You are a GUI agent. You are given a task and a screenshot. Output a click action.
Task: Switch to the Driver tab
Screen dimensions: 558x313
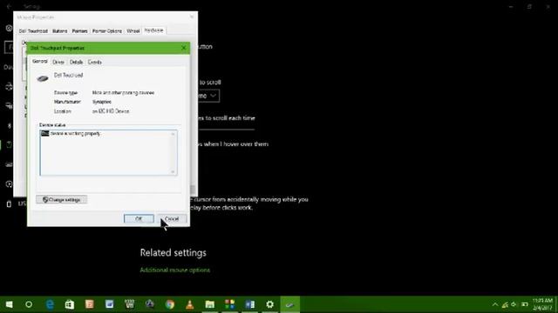58,62
